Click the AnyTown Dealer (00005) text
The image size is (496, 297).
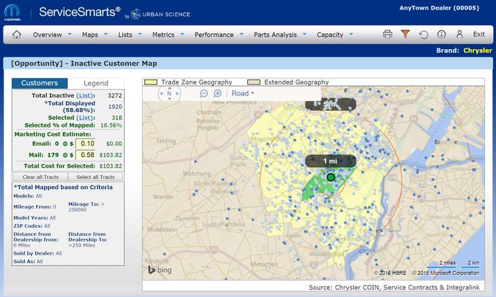(439, 8)
